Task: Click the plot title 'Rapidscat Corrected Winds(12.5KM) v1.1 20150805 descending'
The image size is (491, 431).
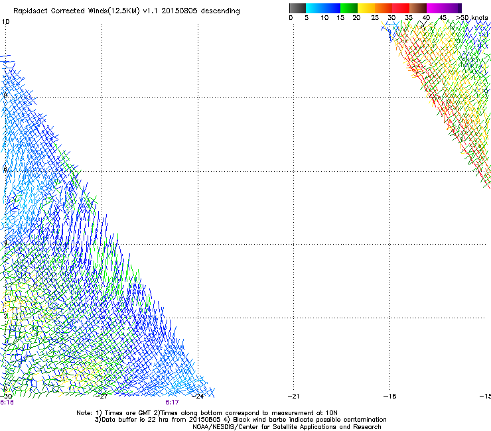Action: (127, 11)
